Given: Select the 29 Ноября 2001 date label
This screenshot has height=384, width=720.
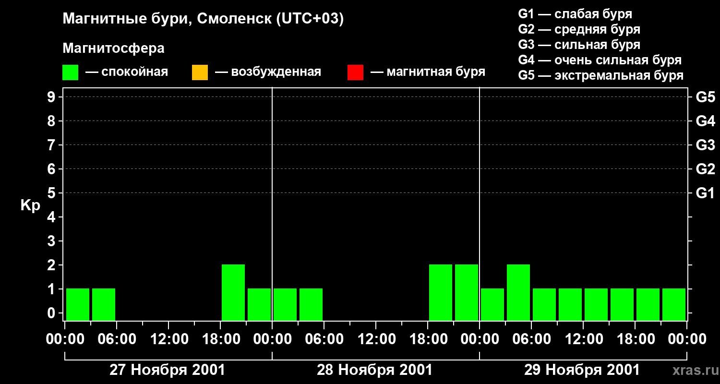Looking at the screenshot, I should click(582, 370).
